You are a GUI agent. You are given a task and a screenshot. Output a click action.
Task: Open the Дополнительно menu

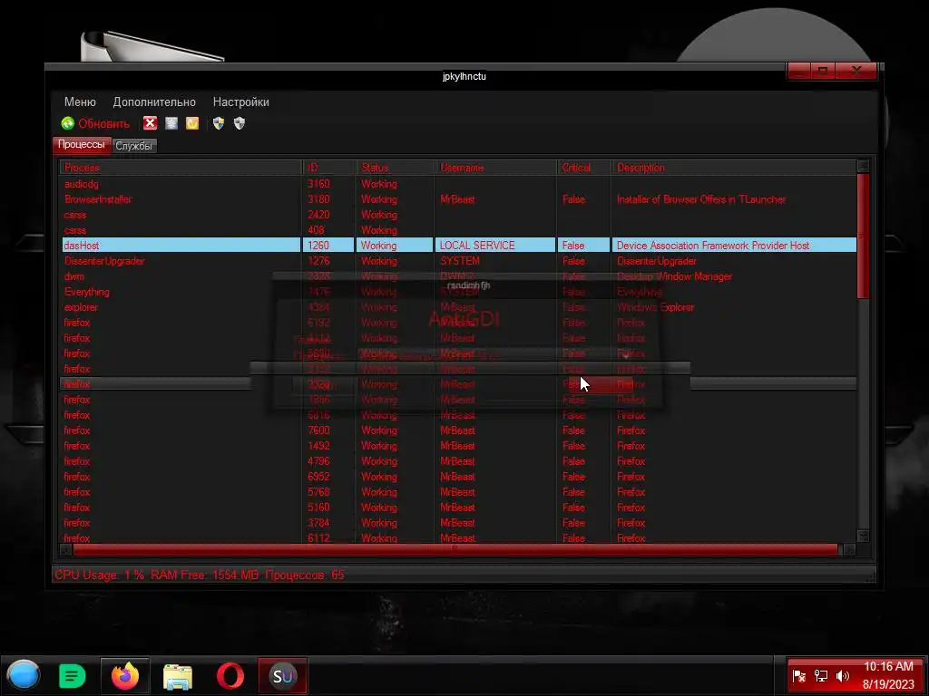click(154, 101)
